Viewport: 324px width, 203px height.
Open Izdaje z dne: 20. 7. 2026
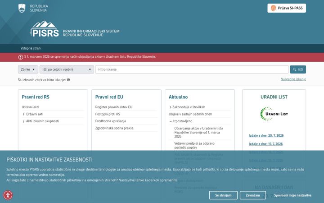[x=266, y=135]
